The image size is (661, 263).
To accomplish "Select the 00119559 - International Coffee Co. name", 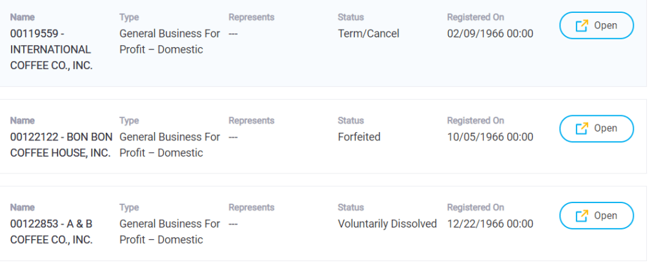I will click(x=52, y=50).
